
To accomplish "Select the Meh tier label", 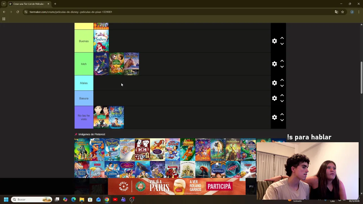I will 84,64.
